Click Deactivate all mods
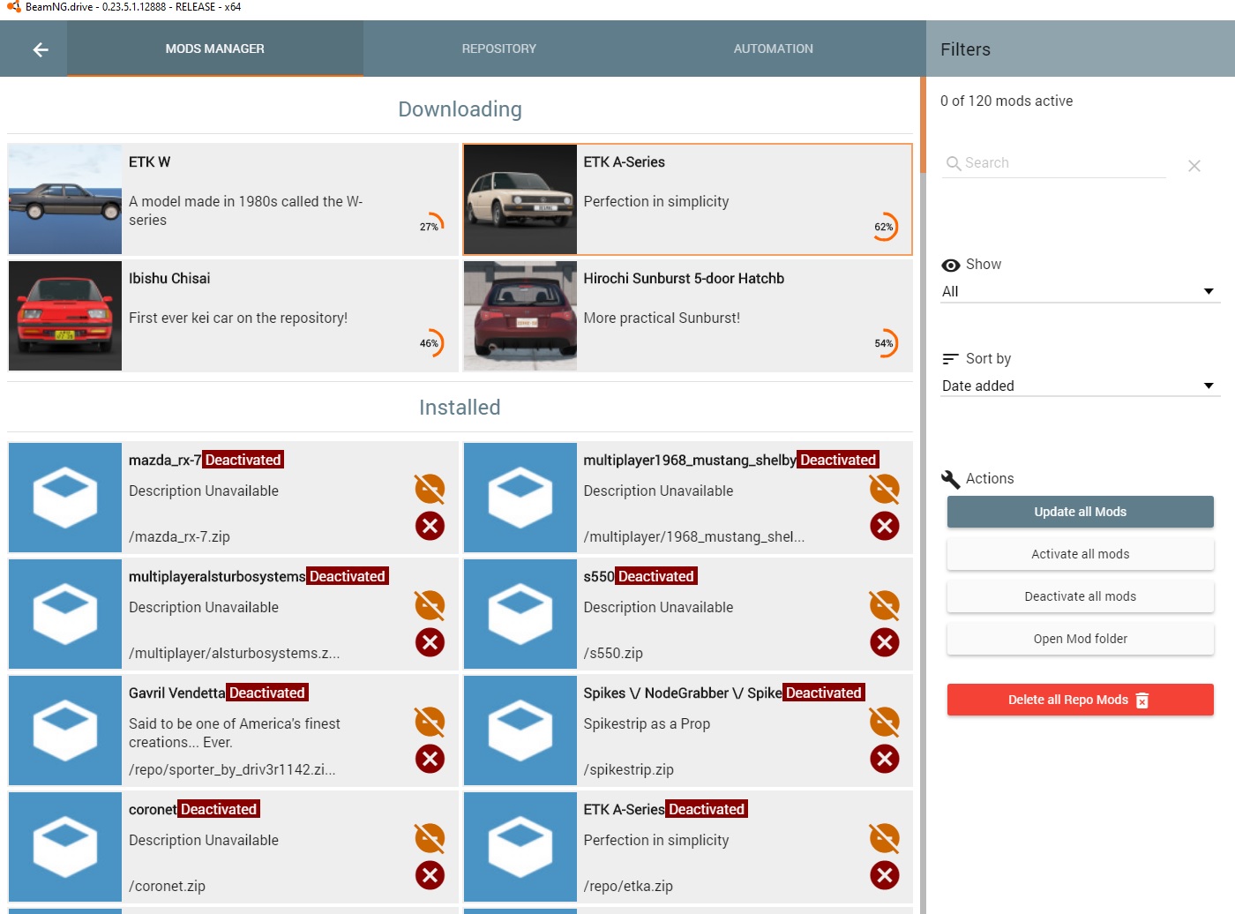This screenshot has height=914, width=1235. (1081, 596)
